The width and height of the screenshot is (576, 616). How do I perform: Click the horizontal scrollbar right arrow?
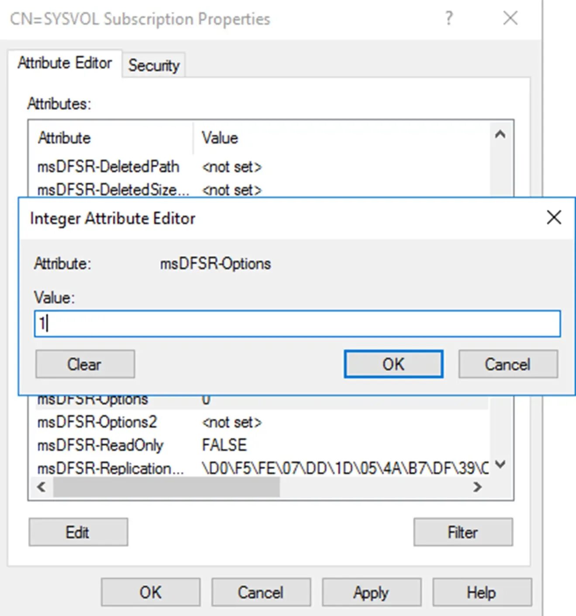click(x=478, y=487)
